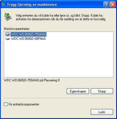Open Egenskaper for the selected device

tap(78, 91)
